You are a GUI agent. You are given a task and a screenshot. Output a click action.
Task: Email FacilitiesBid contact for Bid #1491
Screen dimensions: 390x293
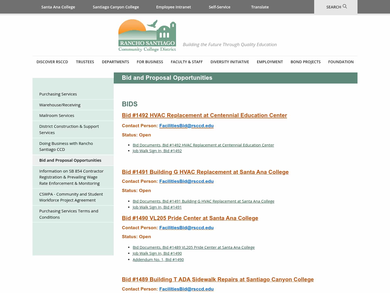(186, 181)
